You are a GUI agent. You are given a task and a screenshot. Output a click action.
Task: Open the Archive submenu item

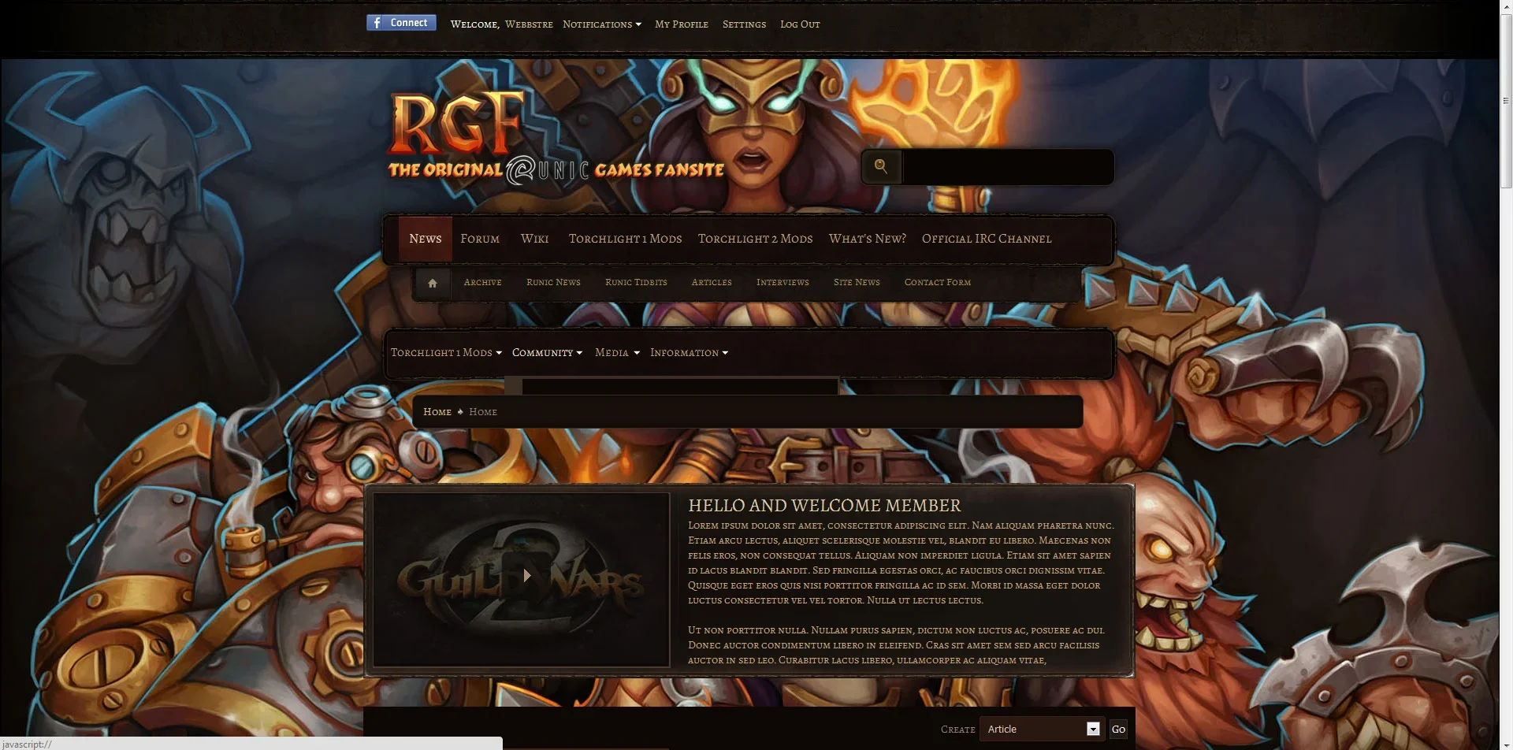(482, 282)
